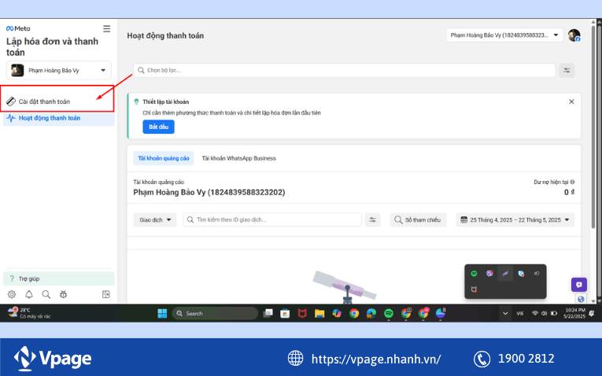The width and height of the screenshot is (602, 376).
Task: Open the profile avatar at top right
Action: coord(574,35)
